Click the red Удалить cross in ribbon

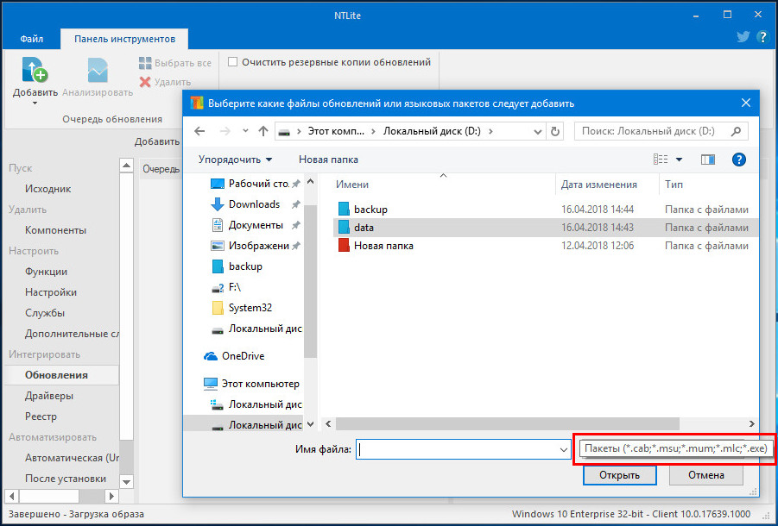pos(145,82)
